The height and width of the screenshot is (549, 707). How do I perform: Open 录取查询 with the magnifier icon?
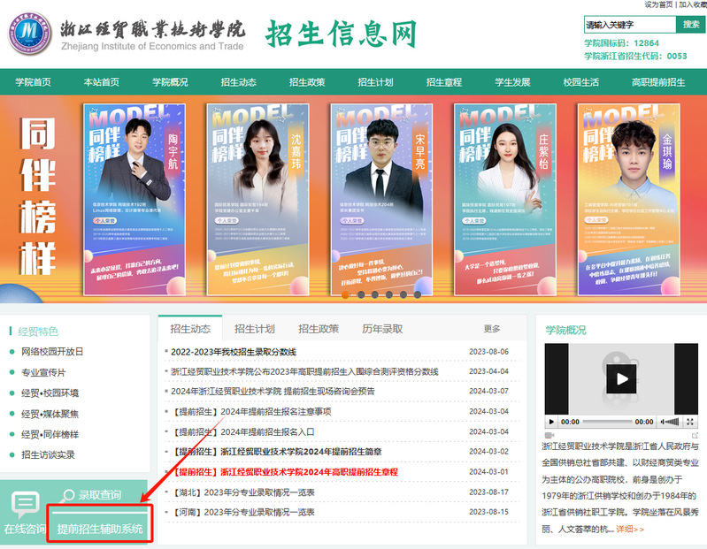93,495
